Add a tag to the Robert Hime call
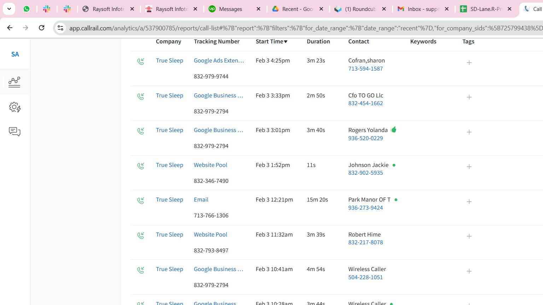 coord(469,236)
